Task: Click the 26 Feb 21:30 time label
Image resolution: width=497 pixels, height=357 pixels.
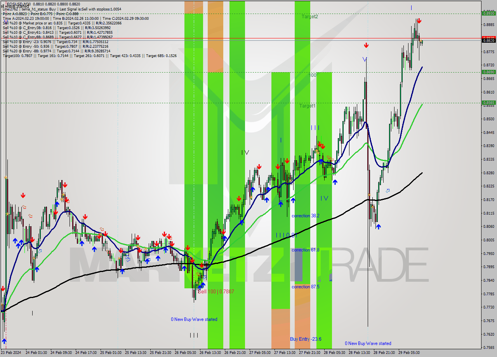Action: click(235, 353)
